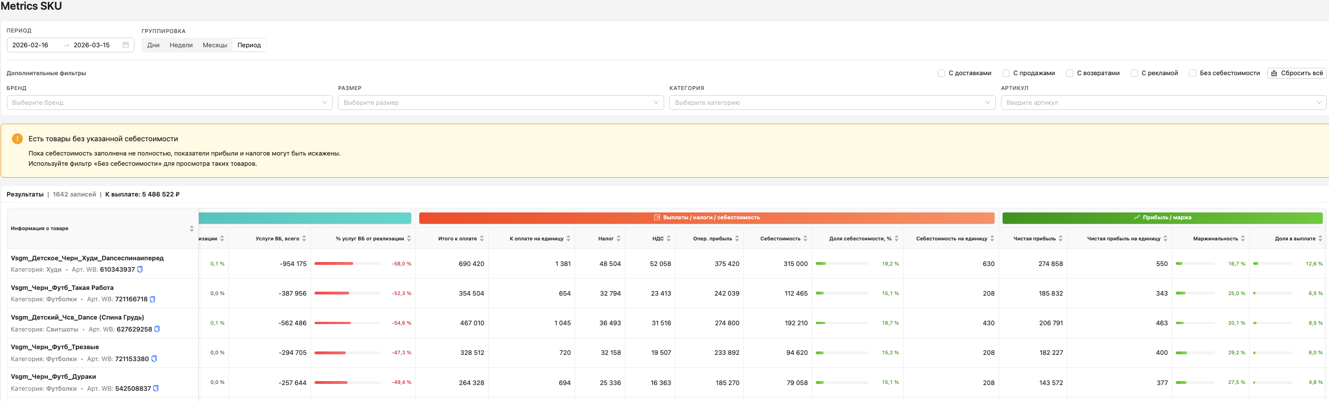Sort by Налог column arrows
Viewport: 1329px width, 401px height.
click(618, 239)
